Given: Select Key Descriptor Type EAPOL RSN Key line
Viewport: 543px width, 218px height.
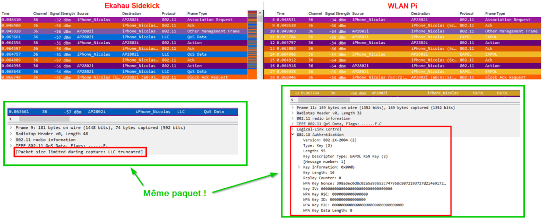Looking at the screenshot, I should click(345, 156).
